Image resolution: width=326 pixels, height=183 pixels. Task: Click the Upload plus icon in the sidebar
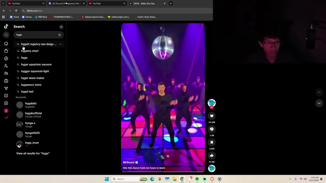(x=6, y=103)
